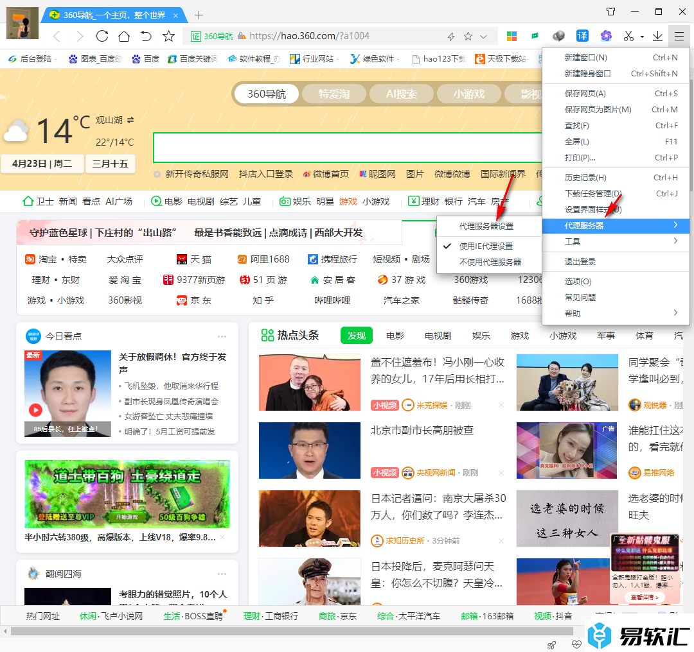Open 道士带百狗 game ad image
The image size is (694, 652).
click(127, 493)
